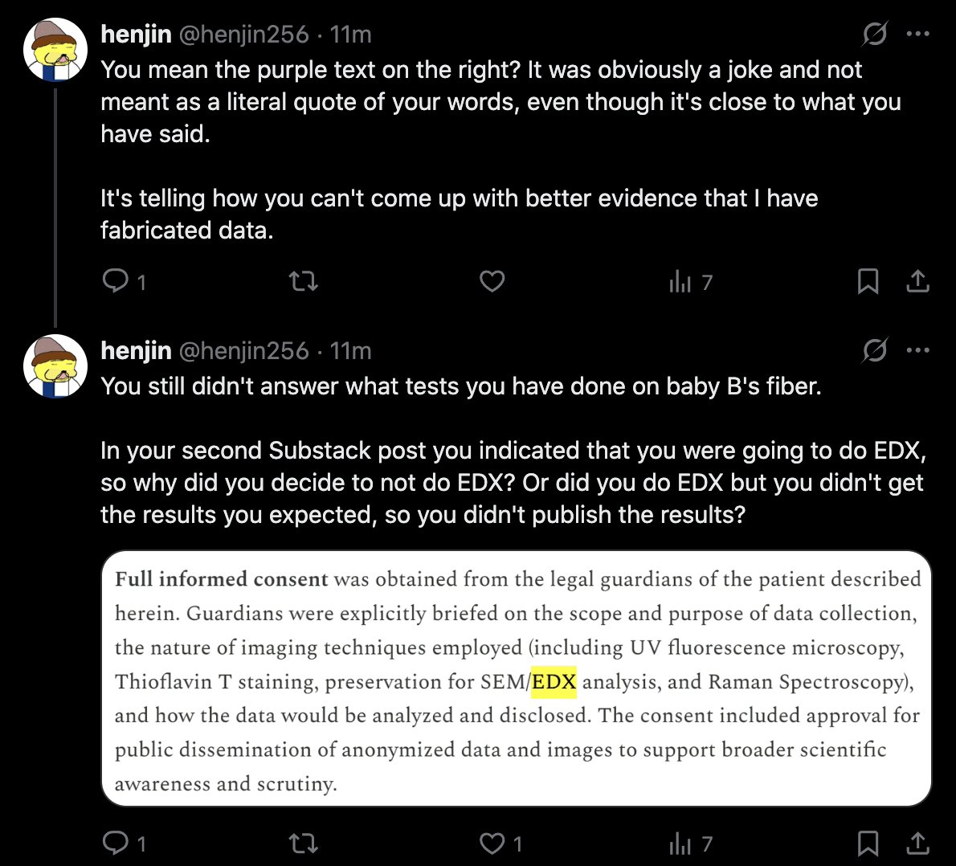
Task: Repost the tweet about EDX results
Action: coord(303,844)
